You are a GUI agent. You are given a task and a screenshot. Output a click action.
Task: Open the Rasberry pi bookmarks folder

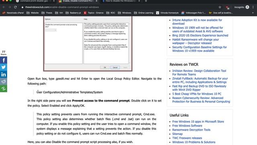73,13
